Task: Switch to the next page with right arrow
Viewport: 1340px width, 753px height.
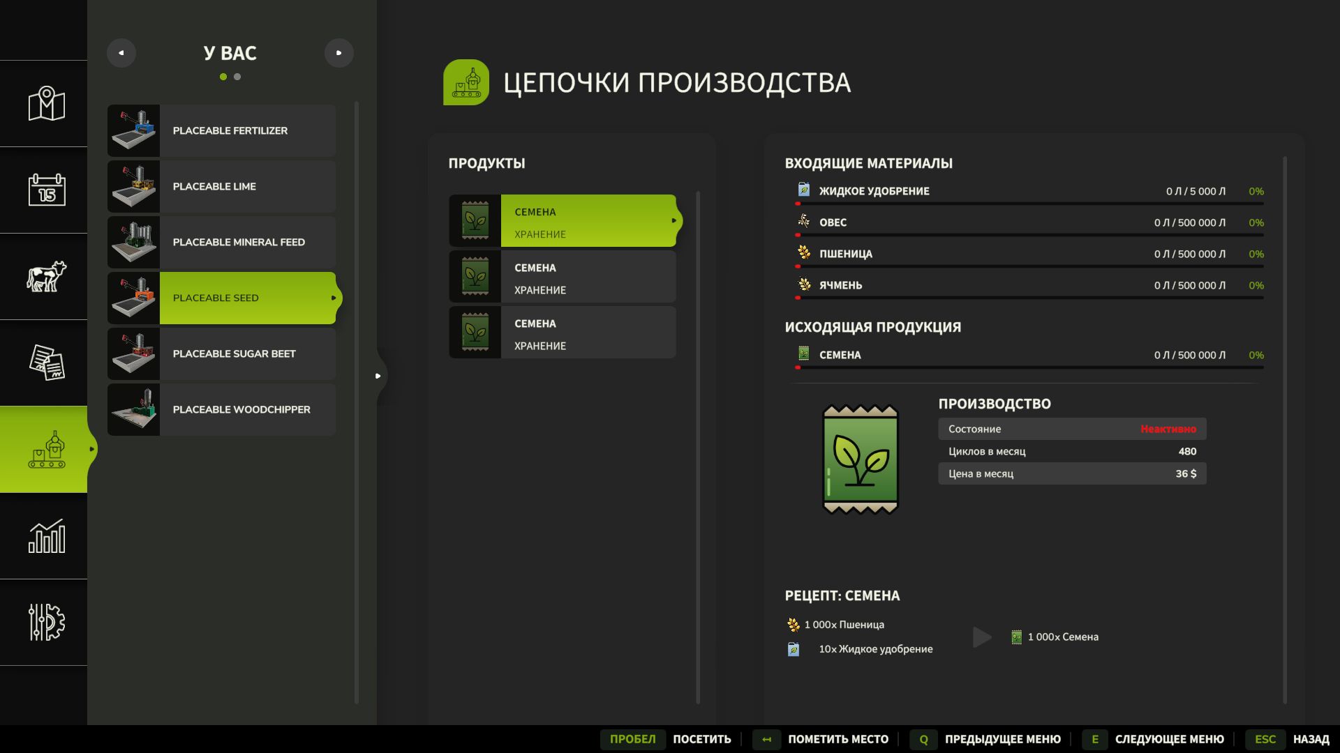Action: click(339, 53)
